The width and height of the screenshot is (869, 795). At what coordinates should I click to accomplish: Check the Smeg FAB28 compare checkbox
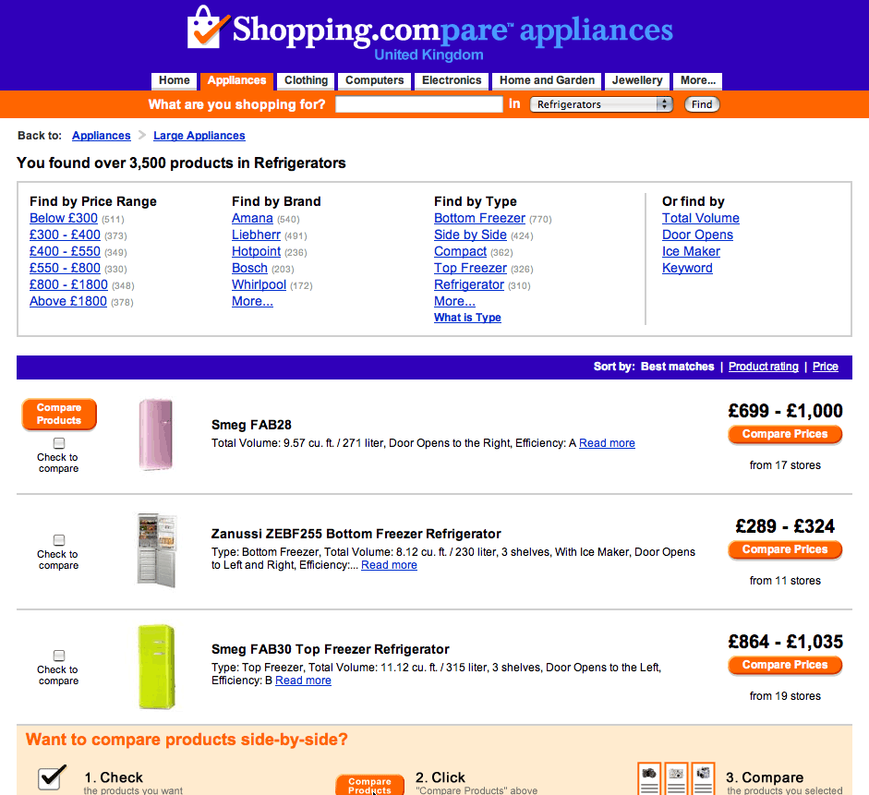59,443
